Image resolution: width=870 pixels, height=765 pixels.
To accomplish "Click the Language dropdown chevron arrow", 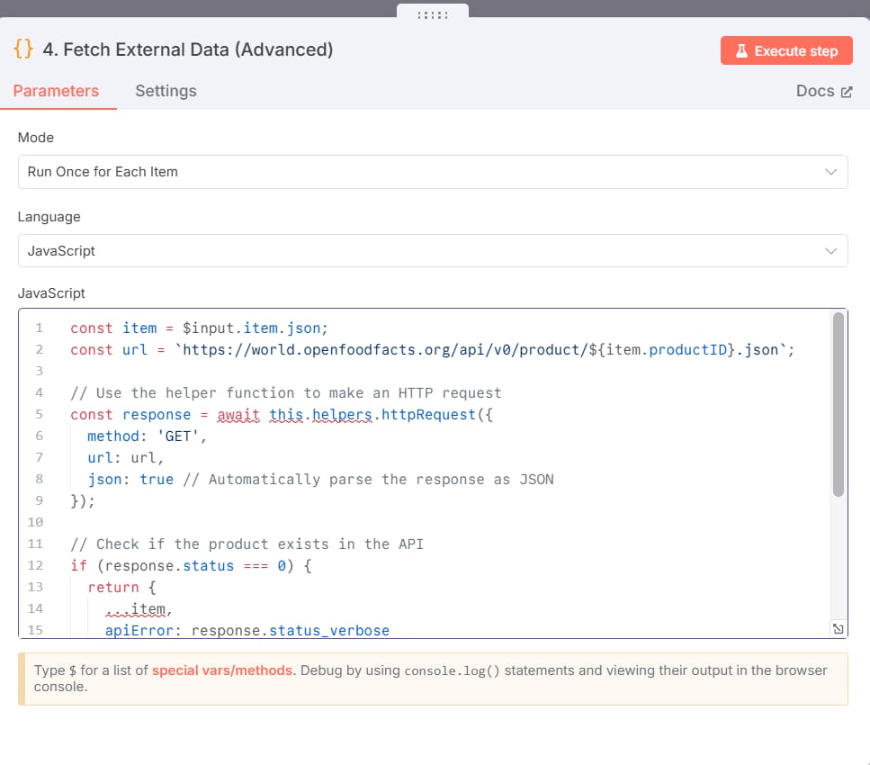I will coord(830,251).
